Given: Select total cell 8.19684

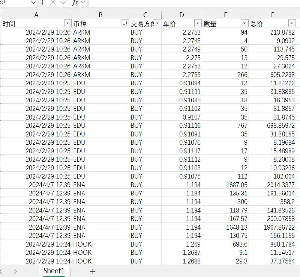Looking at the screenshot, I should point(273,142).
